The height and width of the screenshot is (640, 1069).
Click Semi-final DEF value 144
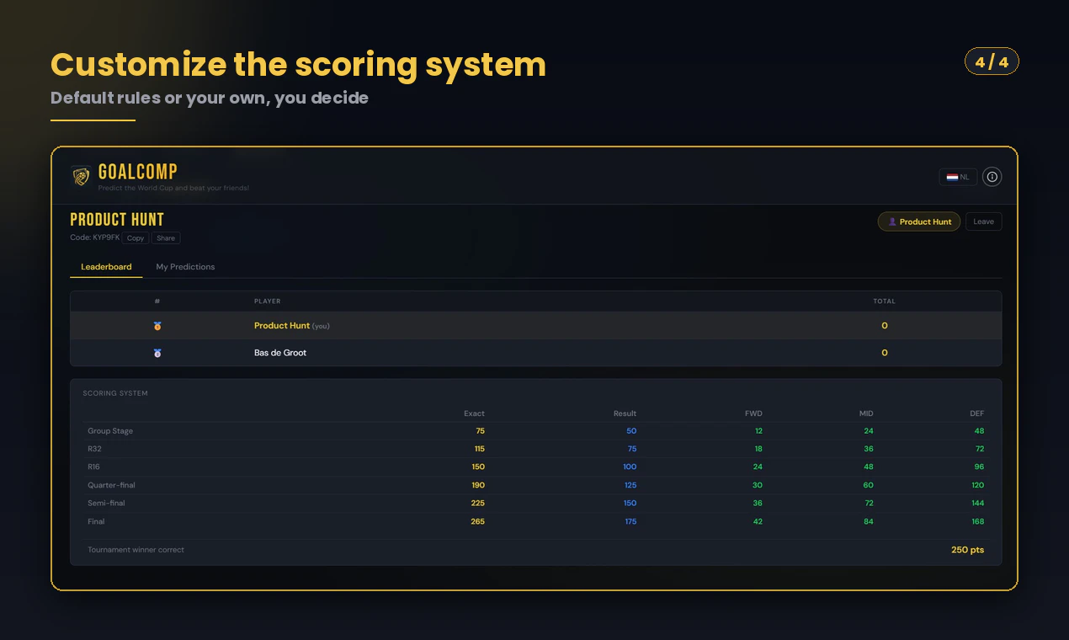977,503
